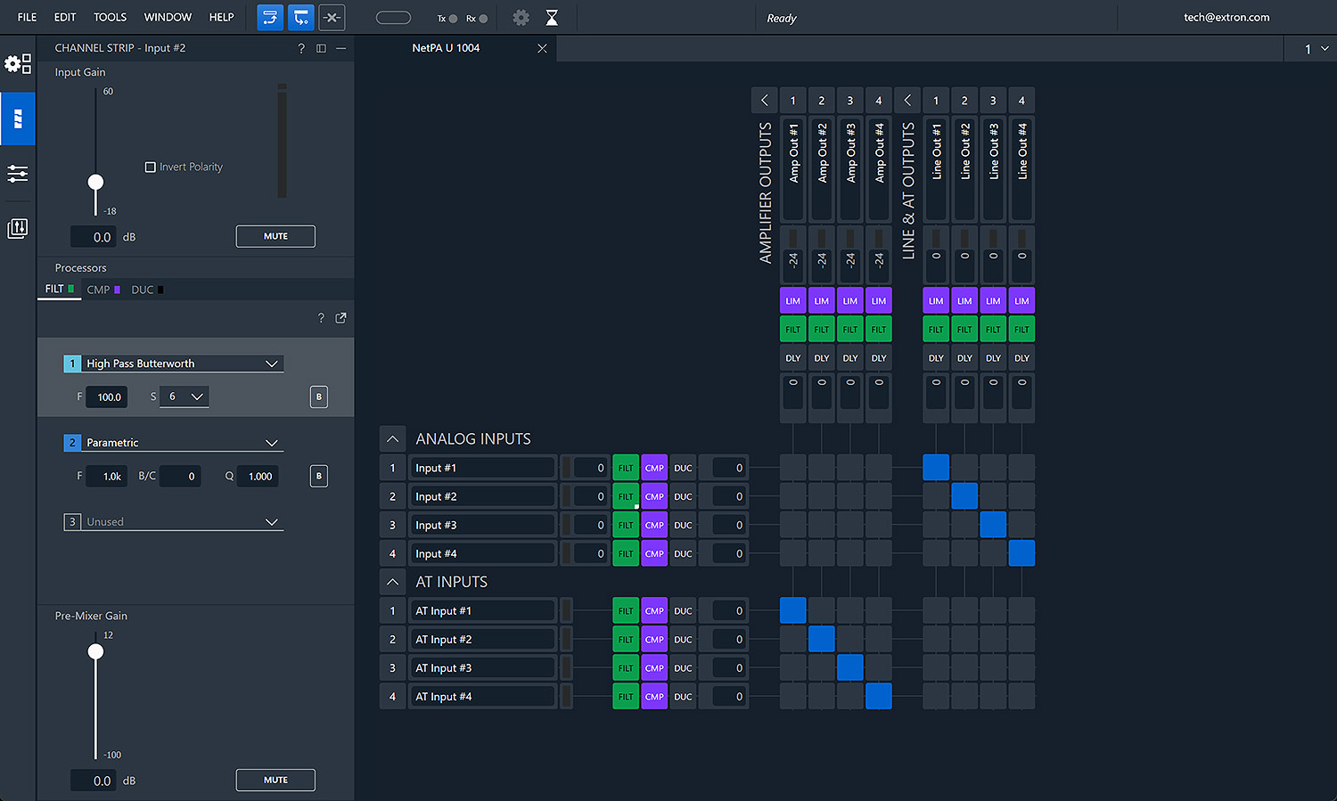The height and width of the screenshot is (801, 1337).
Task: Collapse Line & AT Outputs chevron
Action: pos(907,101)
